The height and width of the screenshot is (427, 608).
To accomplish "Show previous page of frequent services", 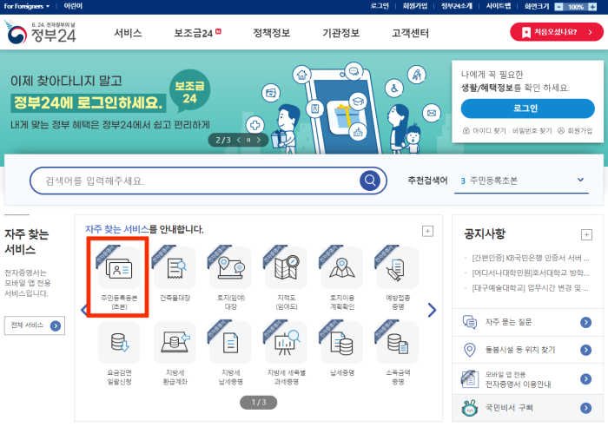I will [x=83, y=310].
